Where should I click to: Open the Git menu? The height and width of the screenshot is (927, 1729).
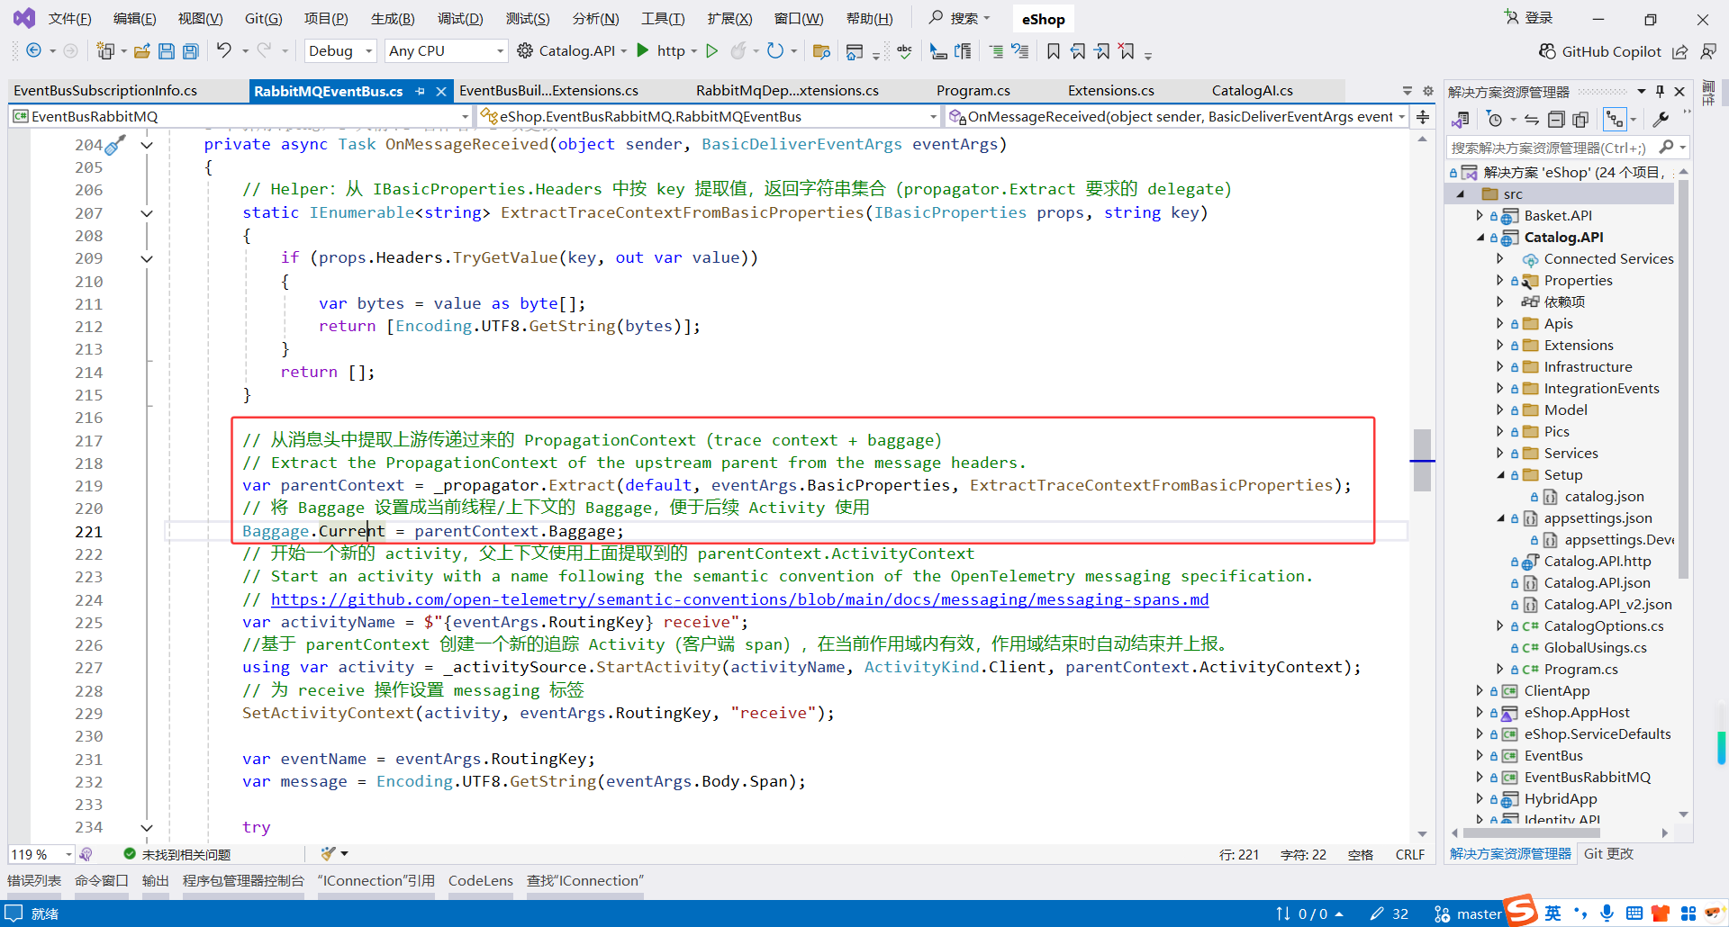coord(263,18)
